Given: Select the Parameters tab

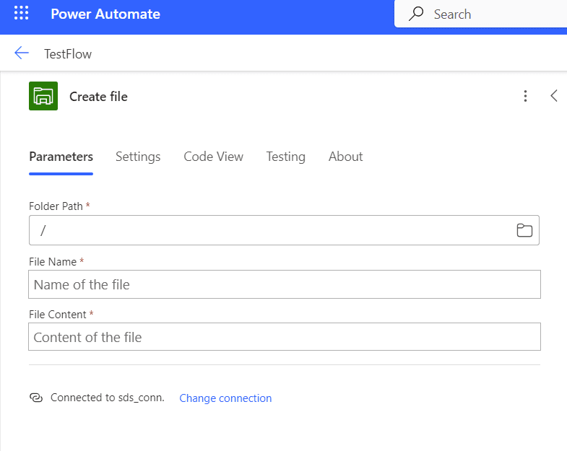Looking at the screenshot, I should [61, 157].
